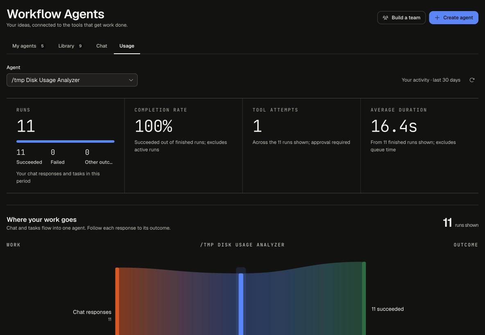Click the RUNS card heading

click(23, 110)
